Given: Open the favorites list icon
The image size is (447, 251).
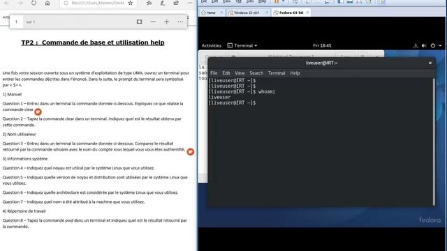Looking at the screenshot, I should (x=149, y=3).
